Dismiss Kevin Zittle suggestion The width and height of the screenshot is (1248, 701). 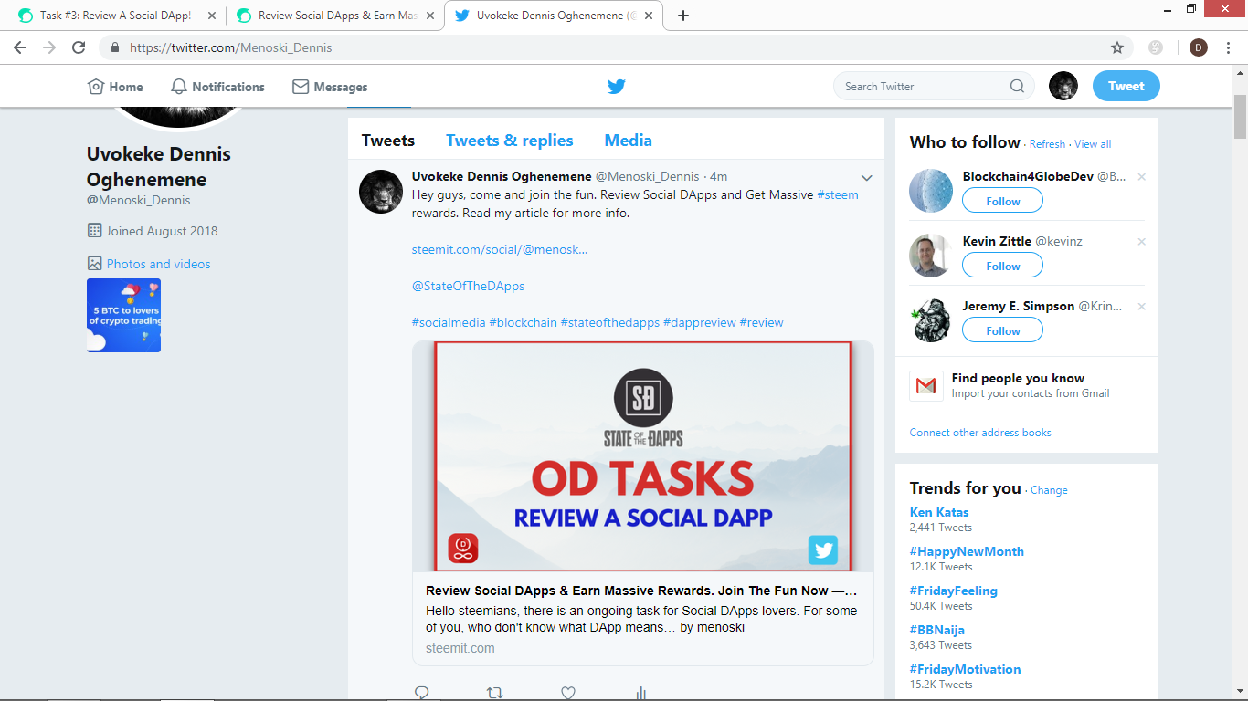pos(1141,242)
